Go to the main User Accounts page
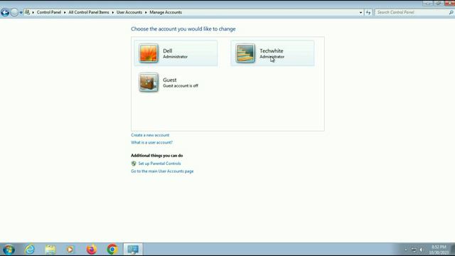 tap(162, 171)
